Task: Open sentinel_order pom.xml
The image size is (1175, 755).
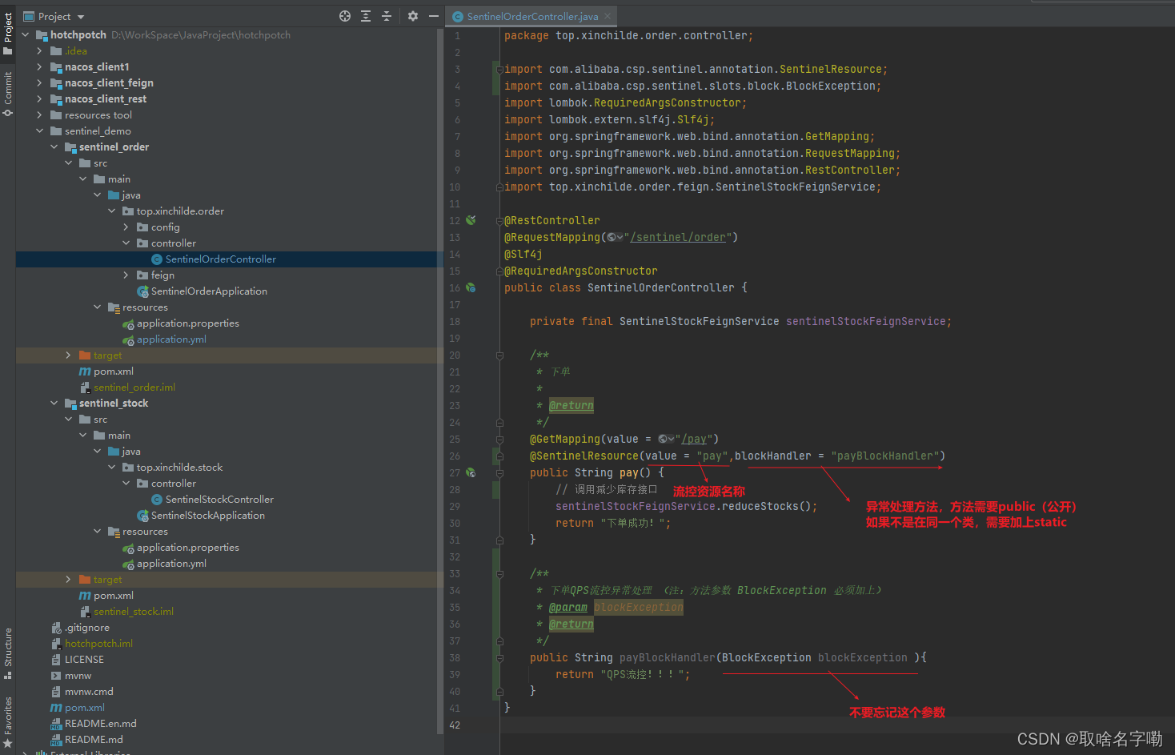Action: coord(113,371)
